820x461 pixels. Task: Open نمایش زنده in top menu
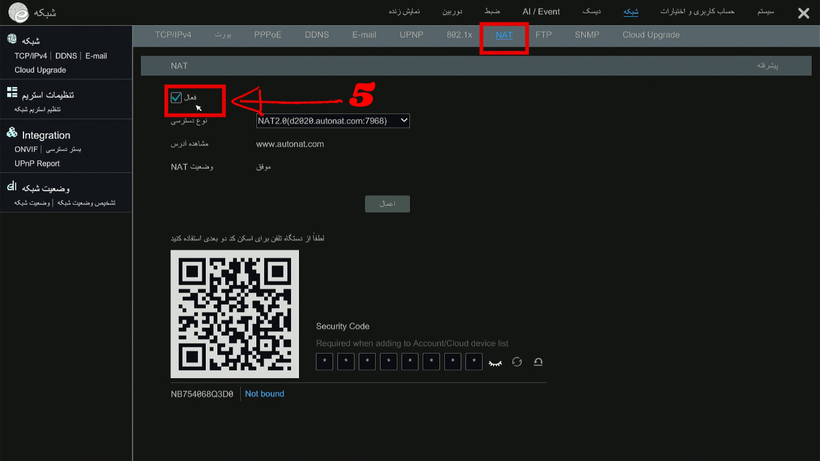pyautogui.click(x=405, y=11)
